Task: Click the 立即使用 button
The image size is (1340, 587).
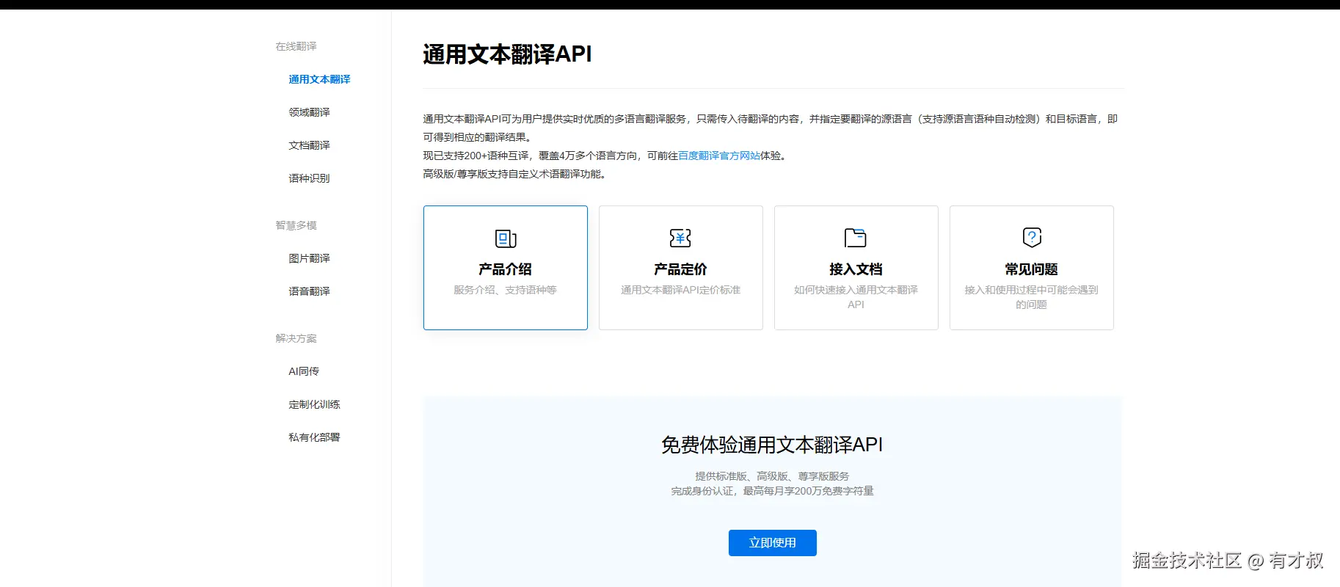Action: (772, 543)
